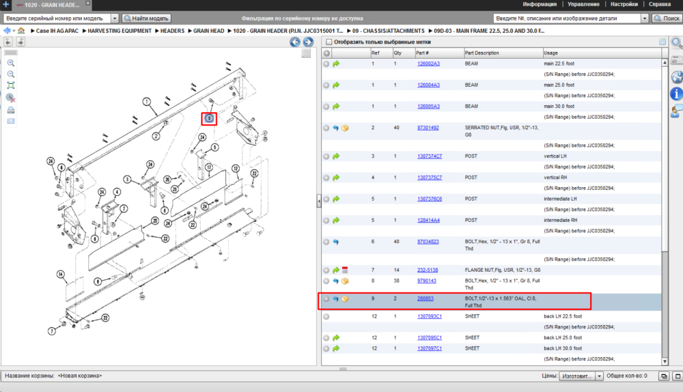Click the serial number or model input field
Screen dimensions: 683x392
57,18
